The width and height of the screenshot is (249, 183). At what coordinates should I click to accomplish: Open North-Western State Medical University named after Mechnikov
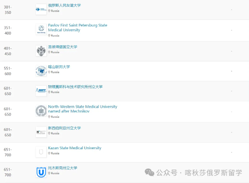coord(82,109)
